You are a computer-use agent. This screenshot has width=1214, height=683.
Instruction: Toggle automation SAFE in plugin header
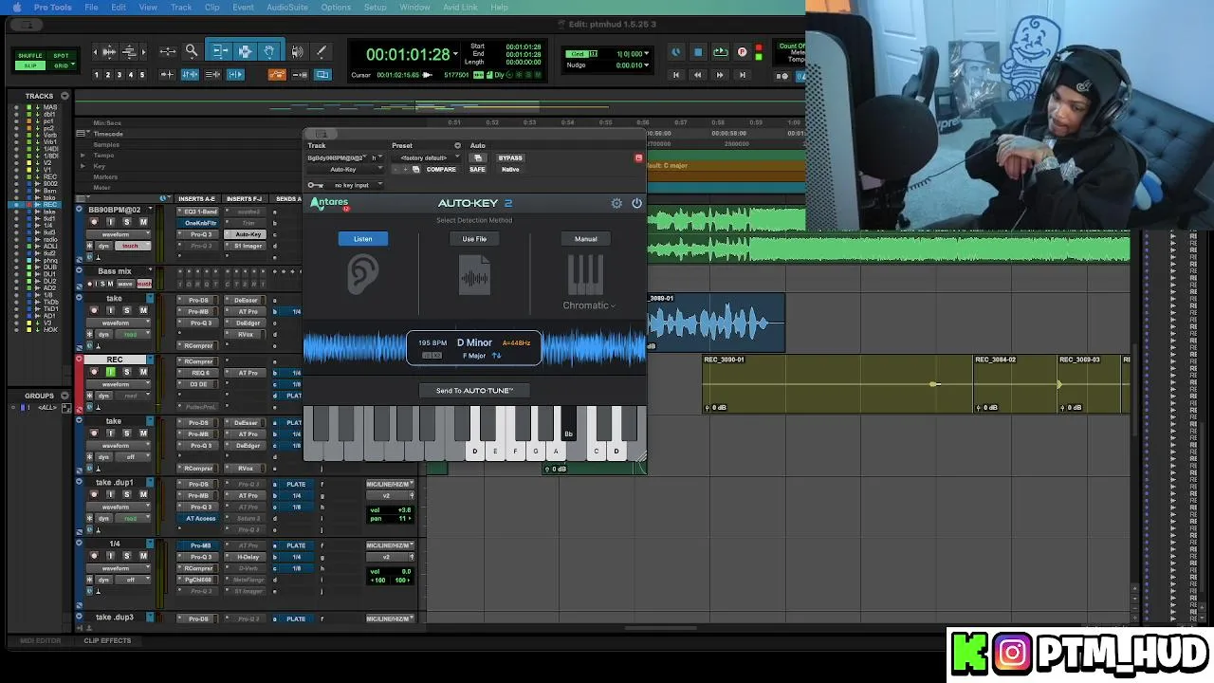coord(477,170)
